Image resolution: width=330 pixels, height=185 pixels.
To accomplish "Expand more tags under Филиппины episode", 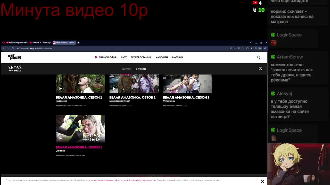I will (x=186, y=106).
